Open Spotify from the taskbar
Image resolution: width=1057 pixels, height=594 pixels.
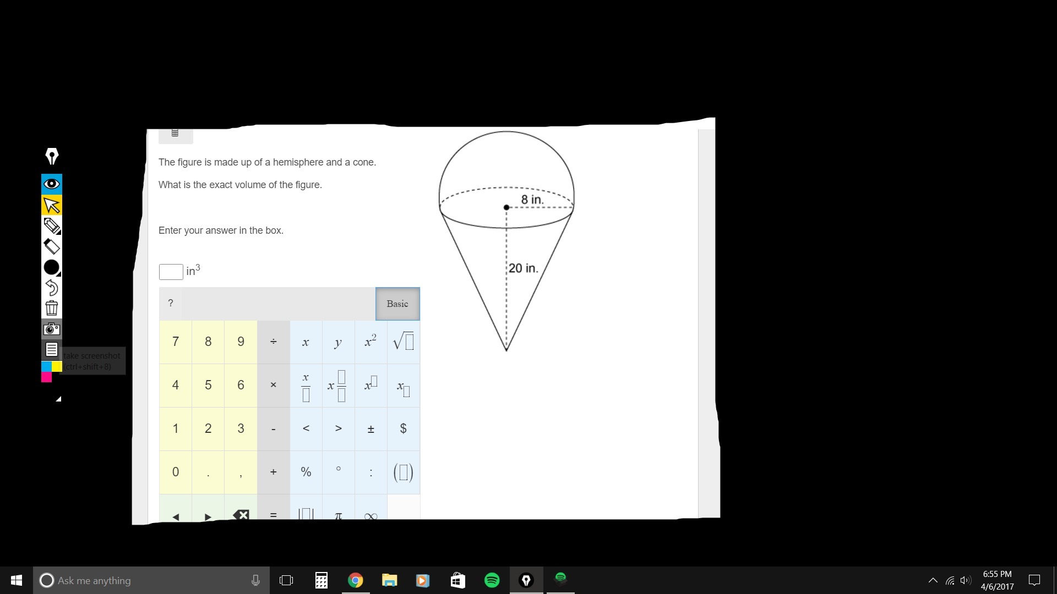click(x=492, y=580)
